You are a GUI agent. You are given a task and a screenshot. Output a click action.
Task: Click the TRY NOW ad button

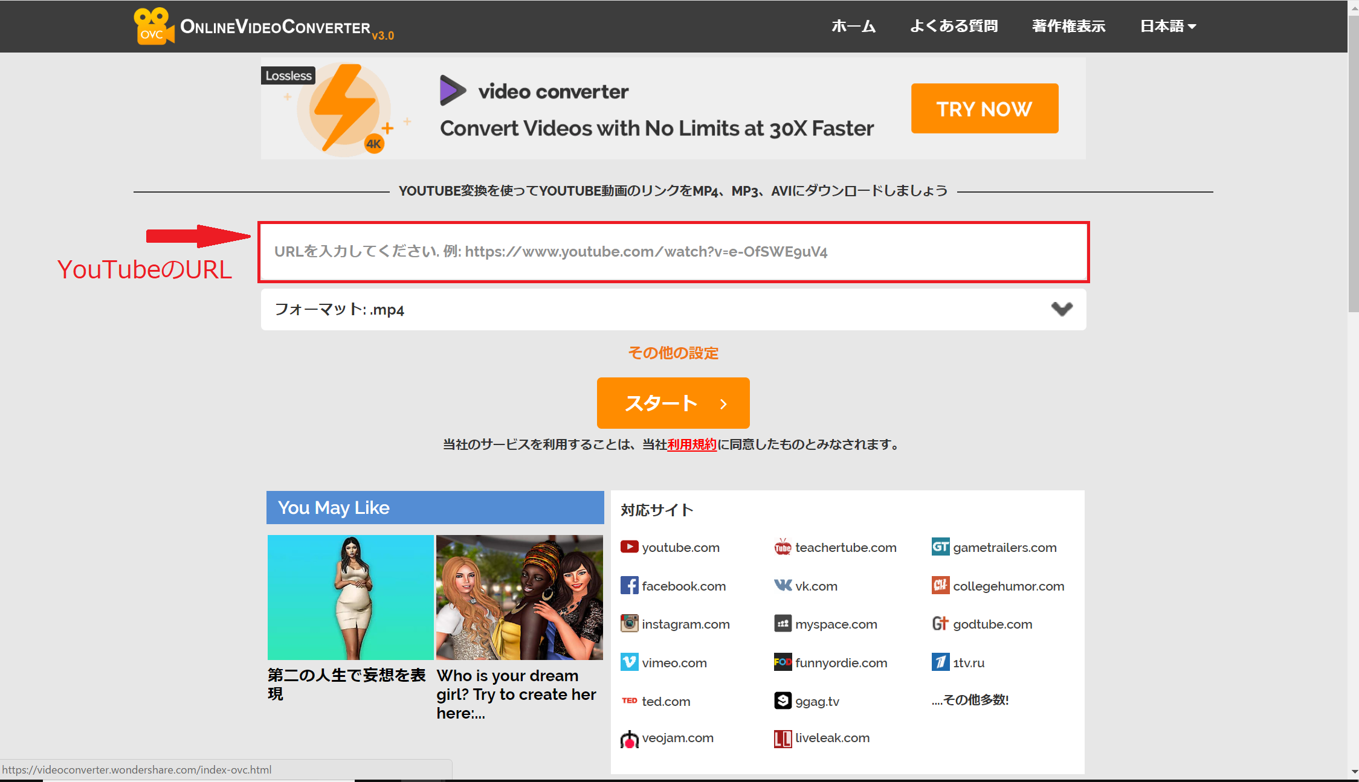coord(984,109)
